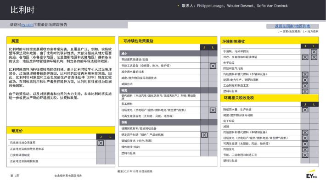Click the EY logo
Viewport: 326px width, 183px height.
[x=311, y=174]
